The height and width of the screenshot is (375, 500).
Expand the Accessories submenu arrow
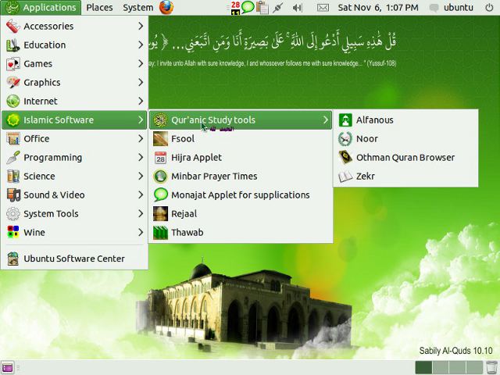(x=141, y=26)
